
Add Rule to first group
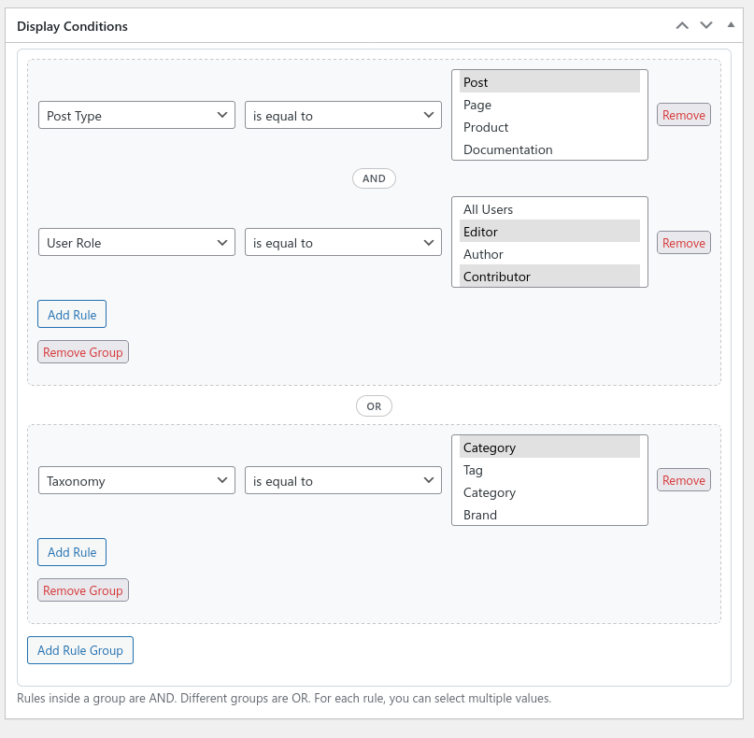(72, 315)
